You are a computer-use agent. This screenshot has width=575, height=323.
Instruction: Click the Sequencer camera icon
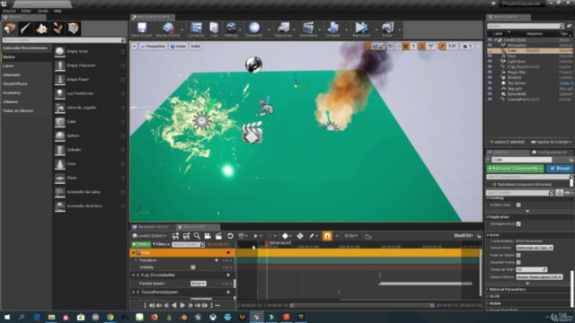coord(208,236)
